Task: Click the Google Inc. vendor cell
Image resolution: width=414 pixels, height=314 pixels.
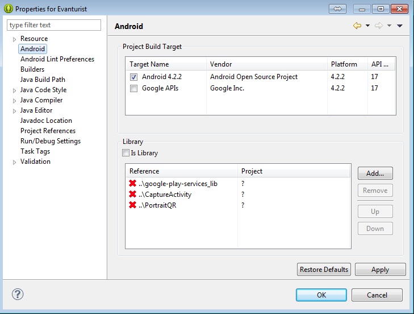Action: tap(227, 88)
